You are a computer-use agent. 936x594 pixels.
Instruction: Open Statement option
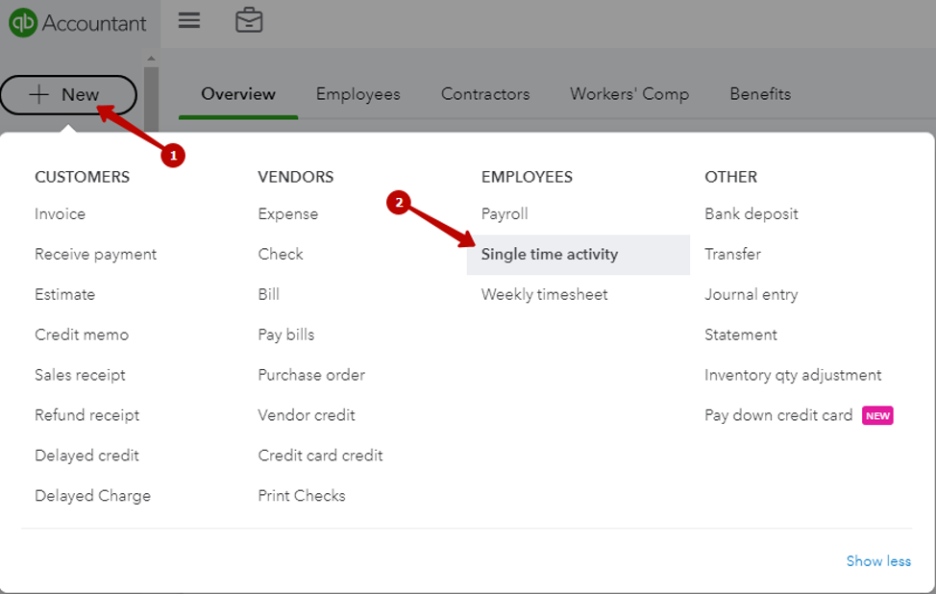point(741,334)
